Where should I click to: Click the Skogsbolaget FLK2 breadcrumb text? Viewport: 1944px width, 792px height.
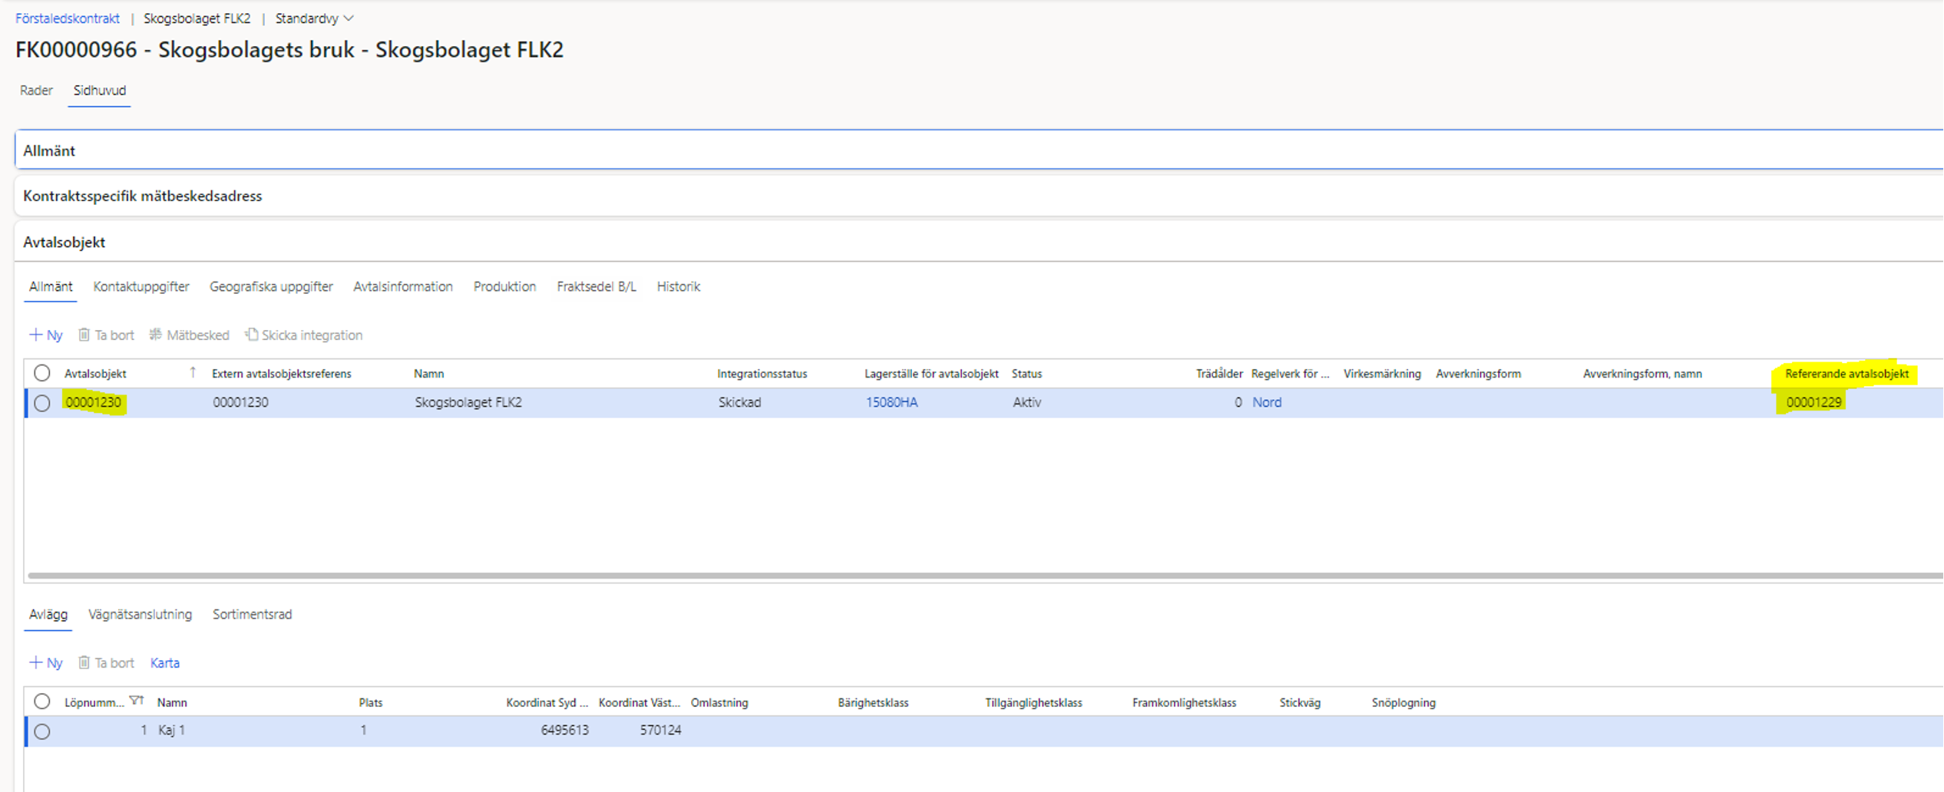(x=197, y=18)
